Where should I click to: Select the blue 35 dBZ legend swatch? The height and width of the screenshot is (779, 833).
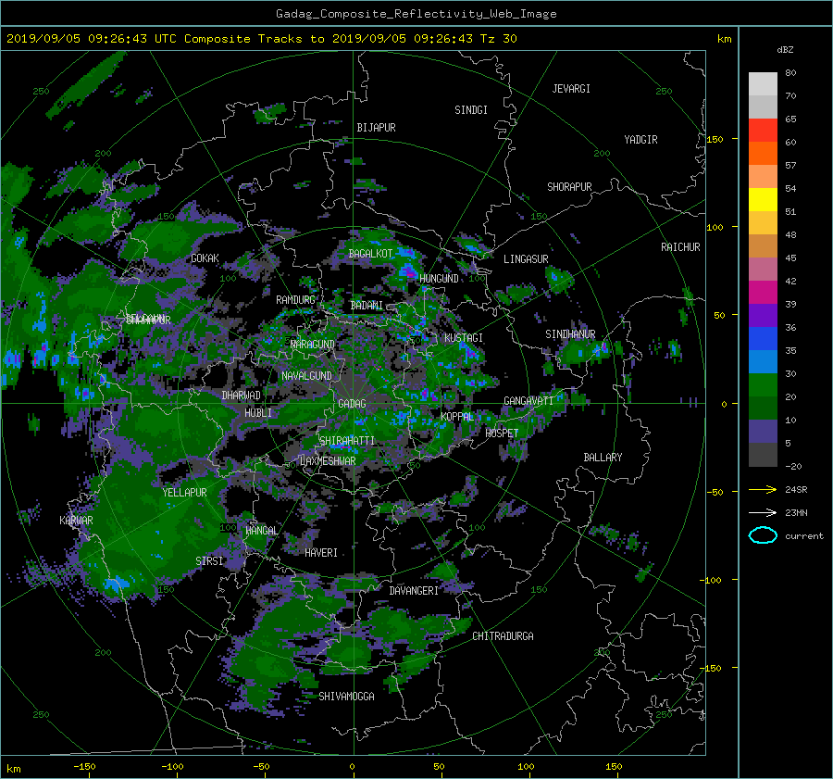(x=763, y=339)
